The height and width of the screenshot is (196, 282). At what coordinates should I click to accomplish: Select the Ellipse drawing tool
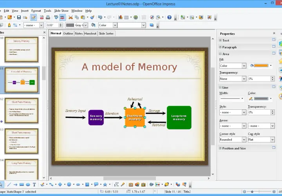coord(28,185)
